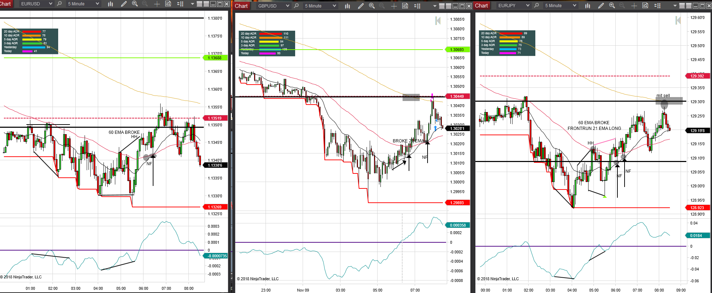Activate the crosshair tool in EURJPY chart
Viewport: 712px width, 293px height.
[x=634, y=5]
